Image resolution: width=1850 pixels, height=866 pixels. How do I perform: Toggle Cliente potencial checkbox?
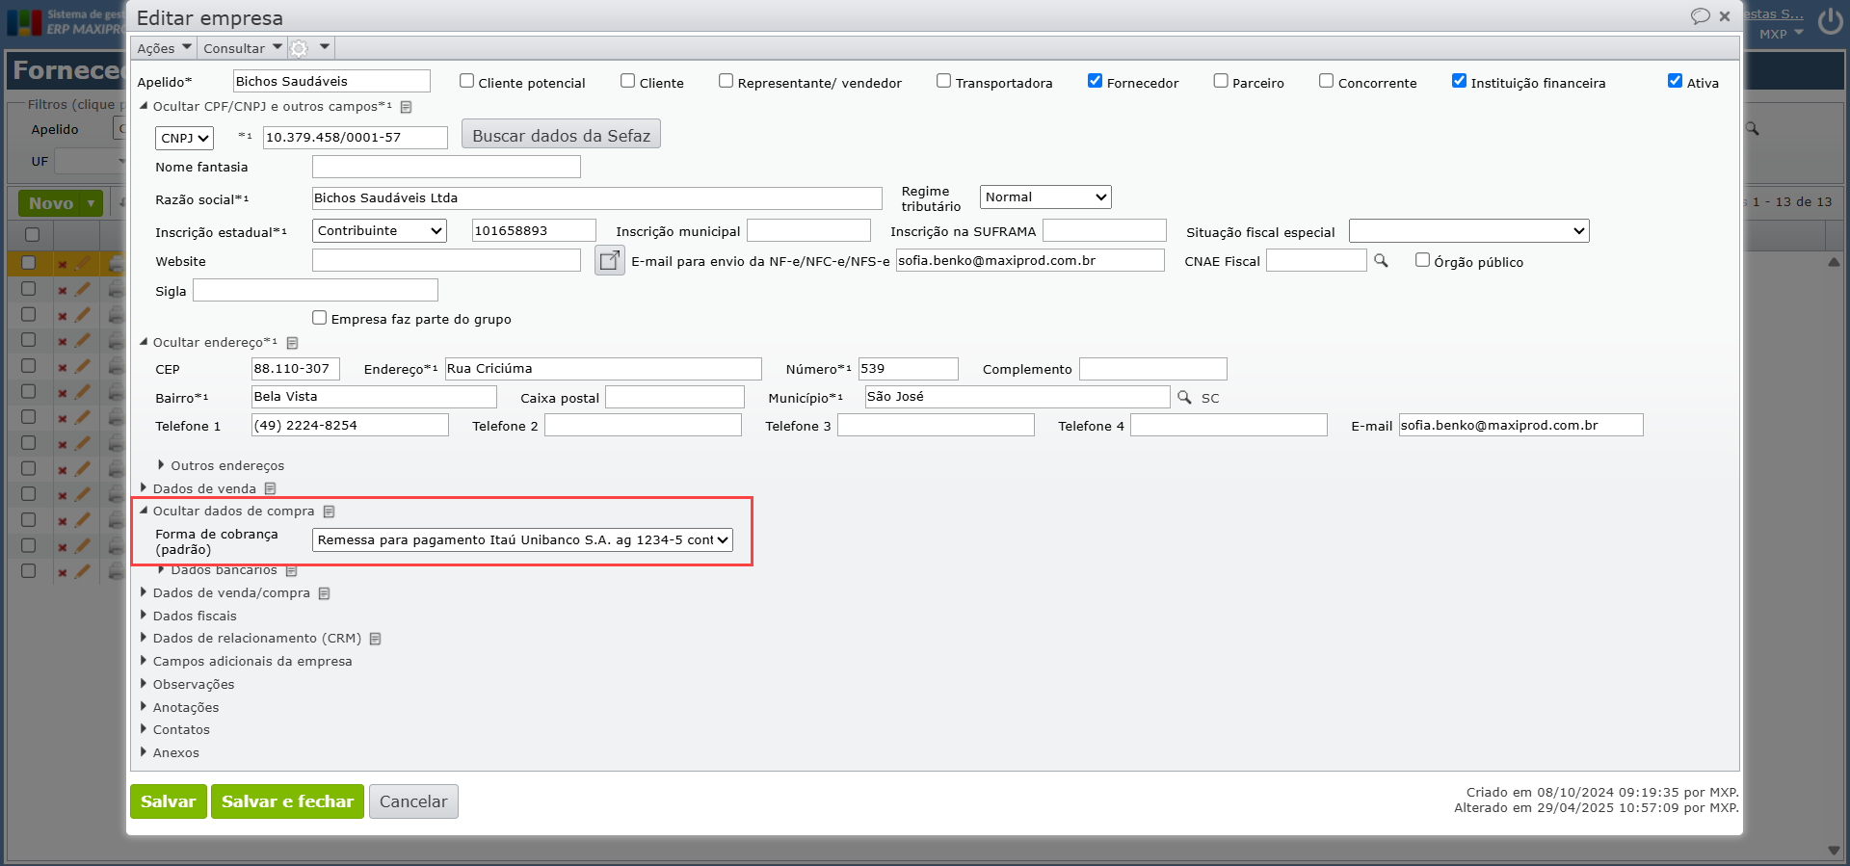click(467, 81)
